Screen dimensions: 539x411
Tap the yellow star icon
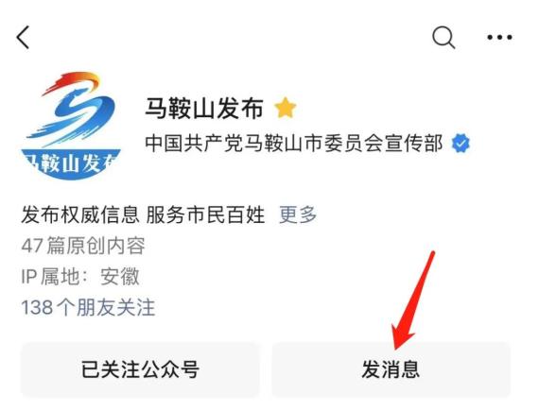click(286, 108)
